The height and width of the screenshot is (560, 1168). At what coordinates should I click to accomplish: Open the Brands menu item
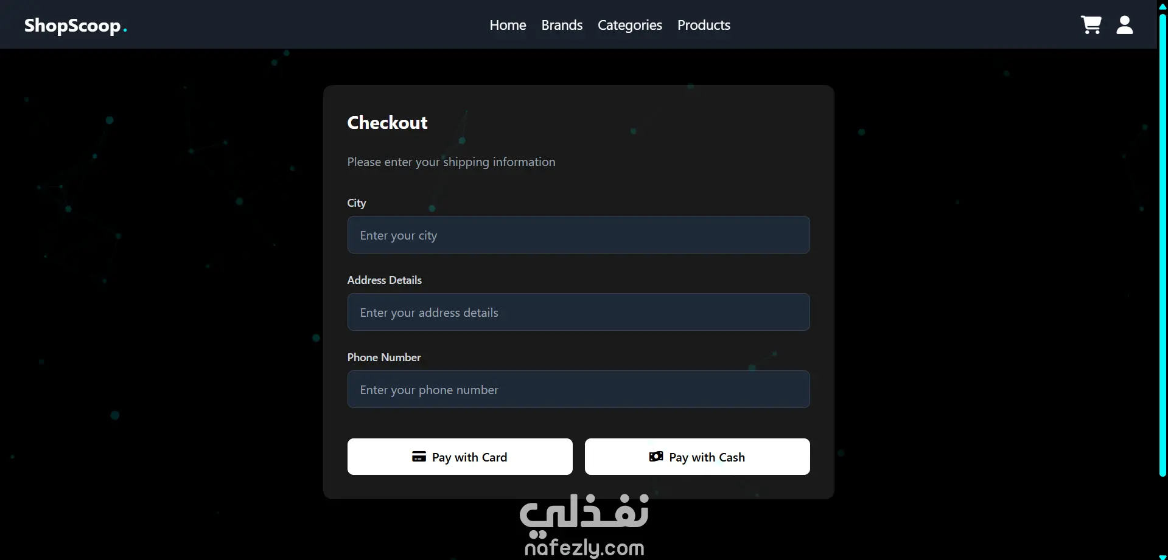[x=562, y=25]
